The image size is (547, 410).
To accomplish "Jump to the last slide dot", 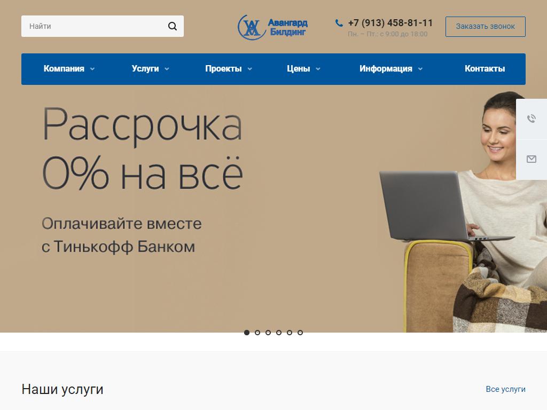I will [x=300, y=333].
